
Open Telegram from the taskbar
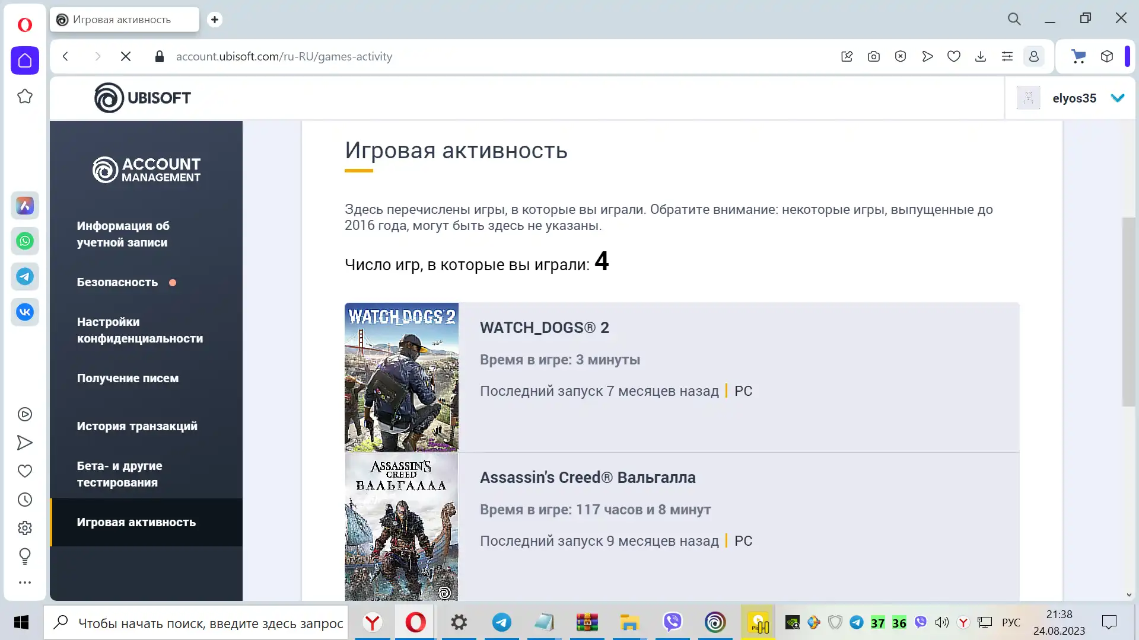(x=502, y=623)
